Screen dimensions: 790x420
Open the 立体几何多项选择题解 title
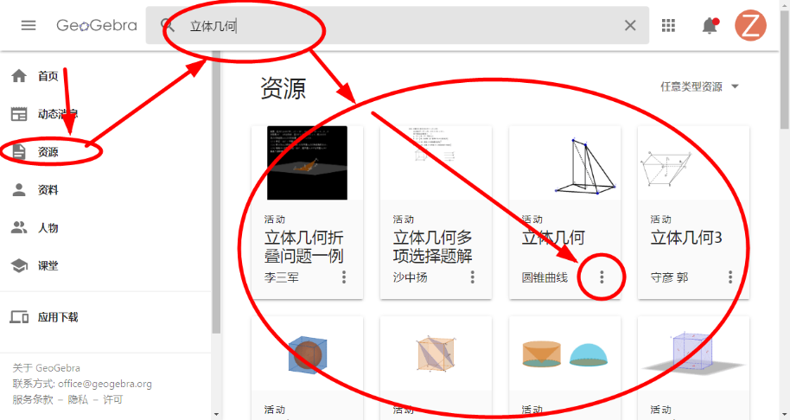[433, 247]
